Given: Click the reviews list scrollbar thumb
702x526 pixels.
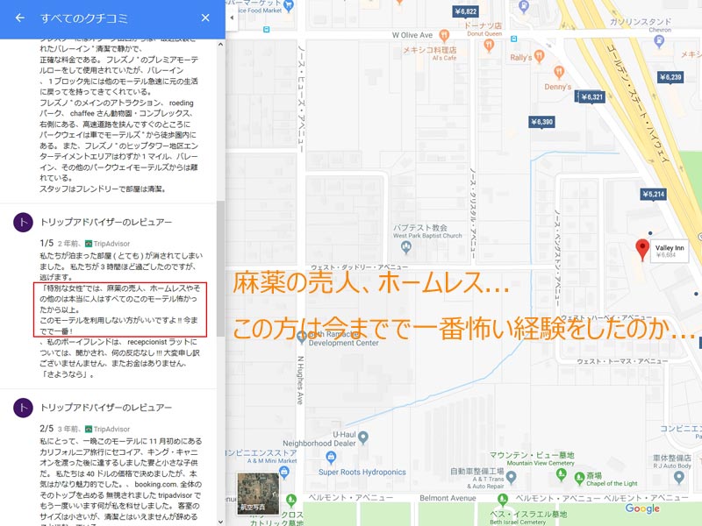Looking at the screenshot, I should point(220,268).
